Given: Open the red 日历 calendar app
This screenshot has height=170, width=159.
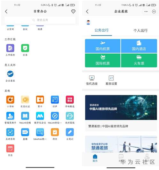Looking at the screenshot, I should [x=10, y=148].
